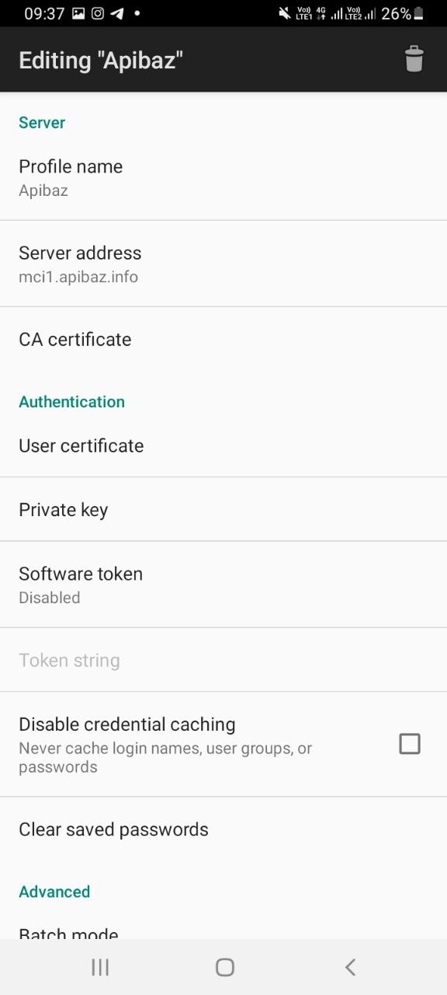
Task: Edit the Profile name Apibaz
Action: click(x=223, y=177)
